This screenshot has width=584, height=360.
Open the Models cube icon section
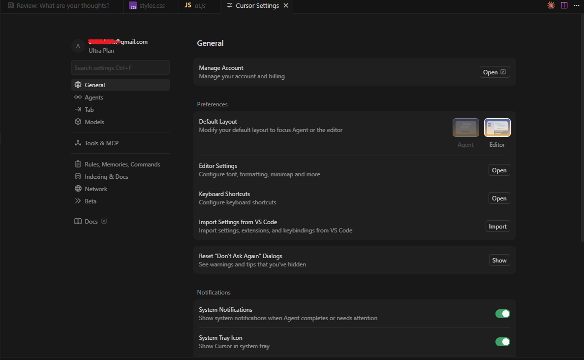[78, 122]
